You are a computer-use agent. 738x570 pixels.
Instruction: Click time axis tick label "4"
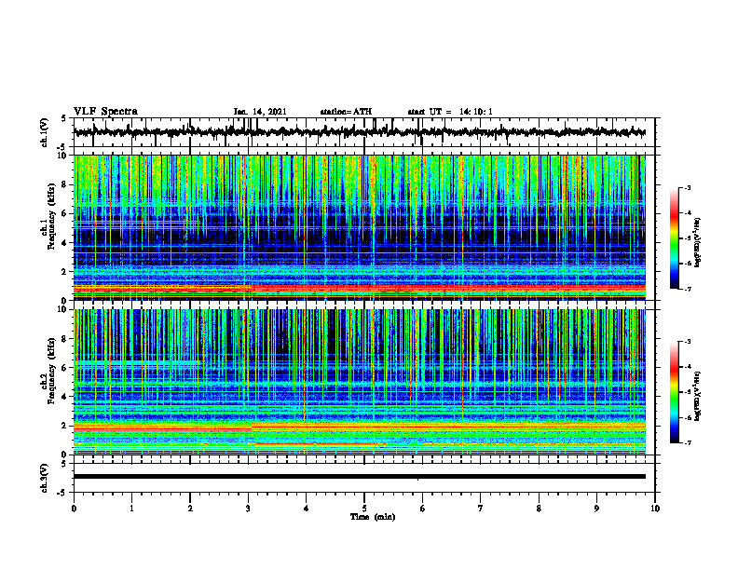(306, 509)
